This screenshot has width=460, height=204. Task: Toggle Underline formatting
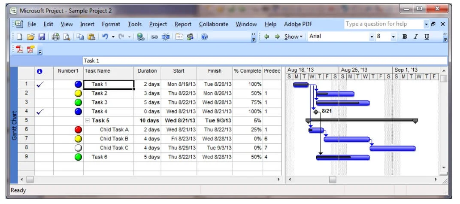(427, 37)
